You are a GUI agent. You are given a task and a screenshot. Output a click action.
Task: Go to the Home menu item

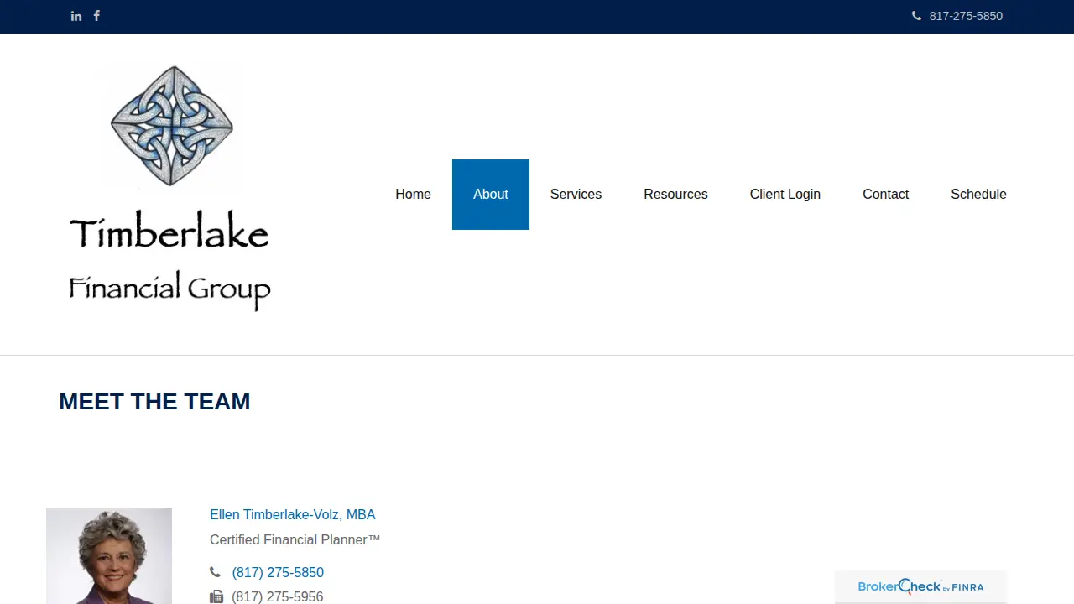pos(413,195)
